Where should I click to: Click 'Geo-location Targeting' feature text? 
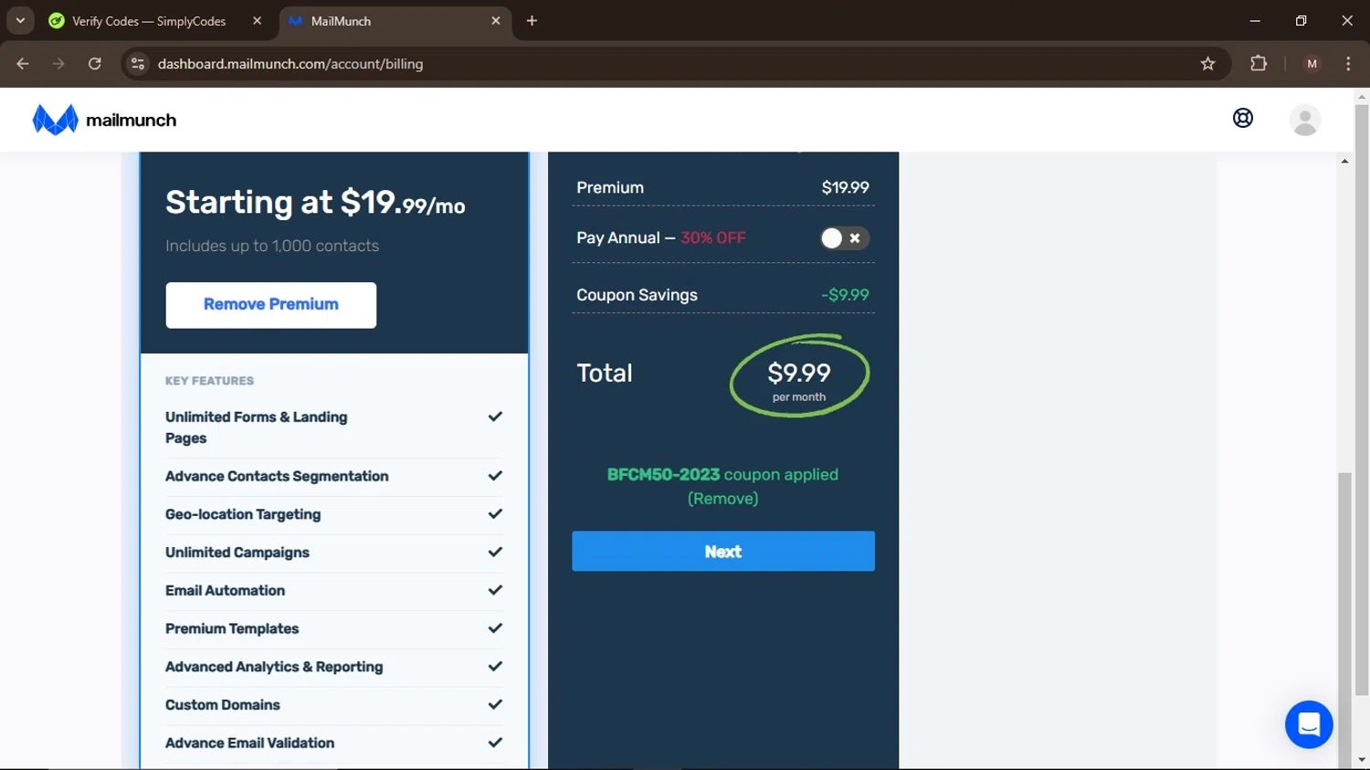[243, 514]
